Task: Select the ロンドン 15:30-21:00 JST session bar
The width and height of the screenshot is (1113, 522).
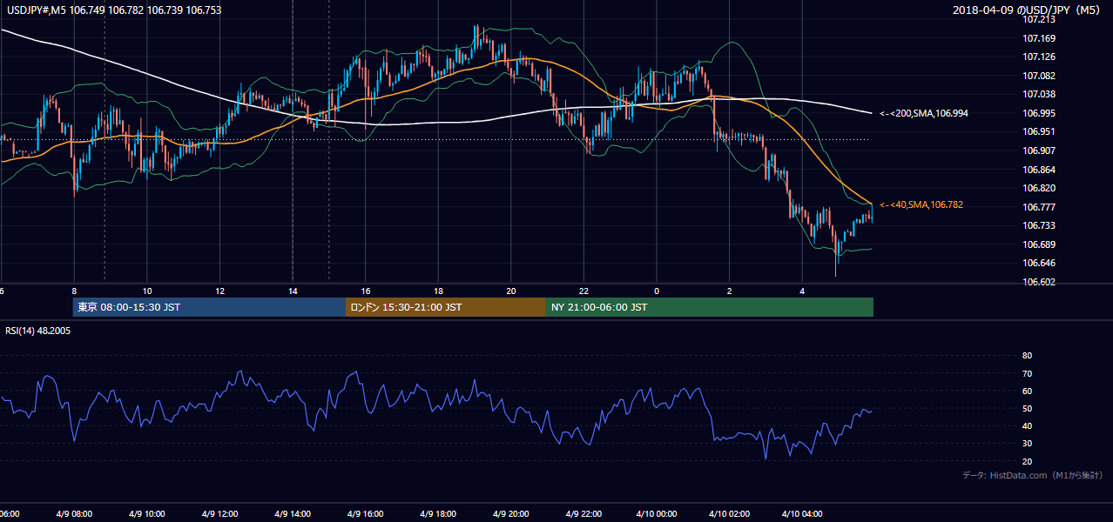Action: tap(446, 307)
